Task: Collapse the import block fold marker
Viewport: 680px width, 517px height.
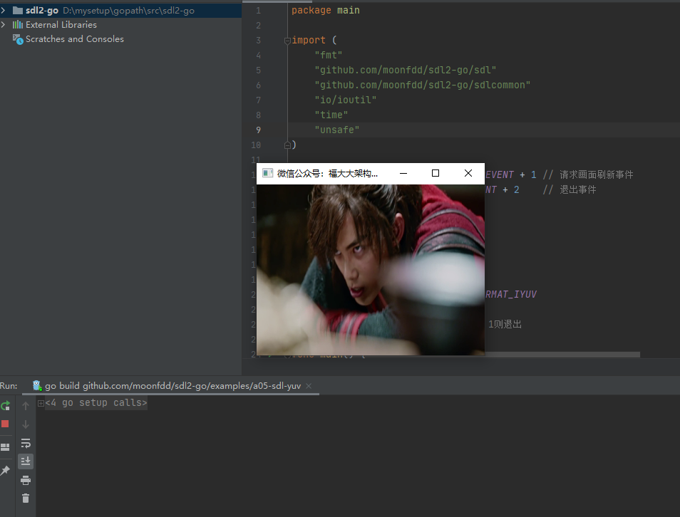Action: tap(287, 41)
